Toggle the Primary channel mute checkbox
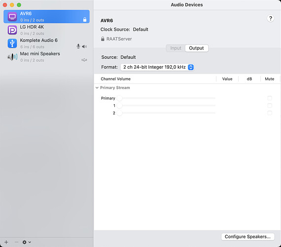 pyautogui.click(x=270, y=98)
